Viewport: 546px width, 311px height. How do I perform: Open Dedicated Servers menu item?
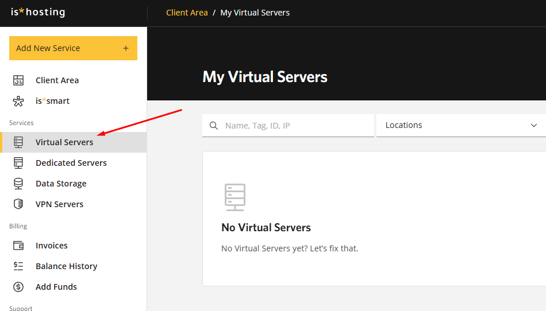(71, 163)
